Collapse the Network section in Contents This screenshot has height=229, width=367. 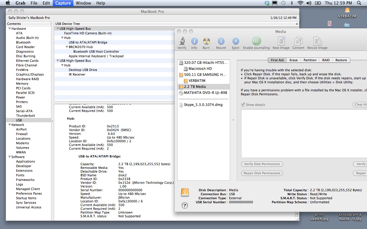point(9,125)
